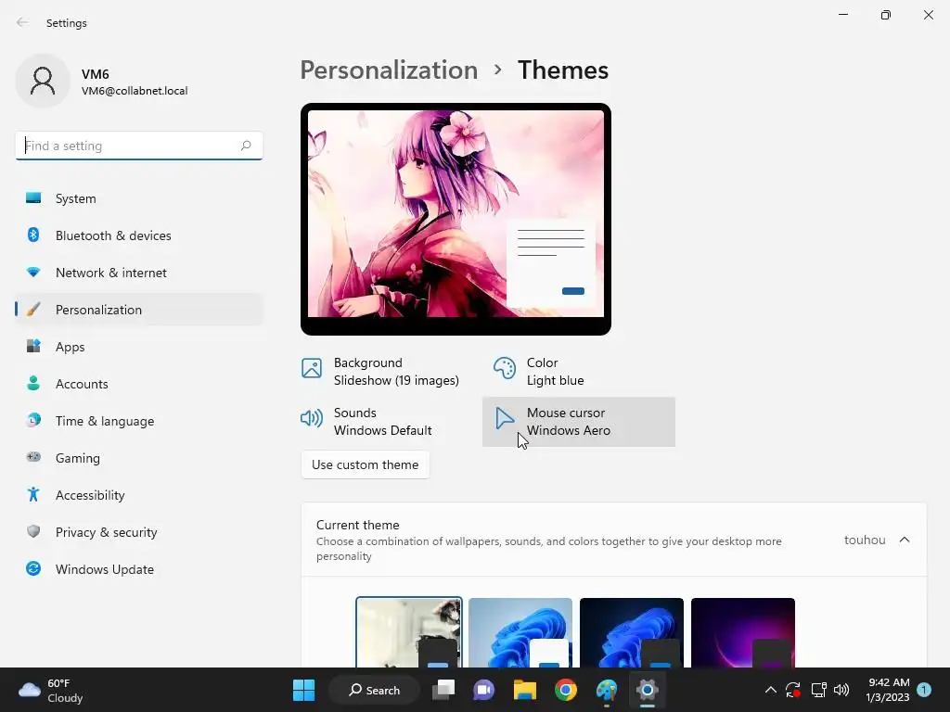
Task: Open the Gaming settings category
Action: pos(139,458)
